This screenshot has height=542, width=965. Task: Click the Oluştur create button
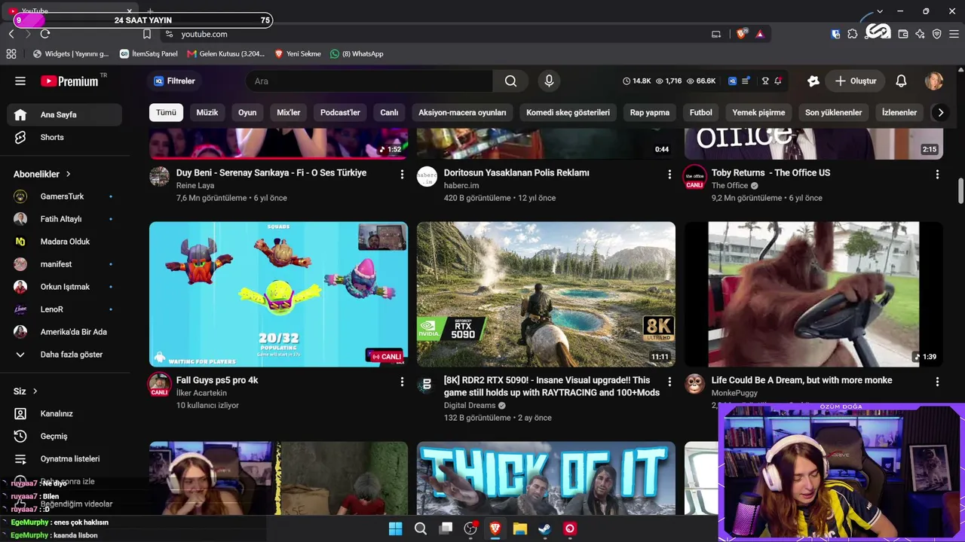pyautogui.click(x=856, y=81)
